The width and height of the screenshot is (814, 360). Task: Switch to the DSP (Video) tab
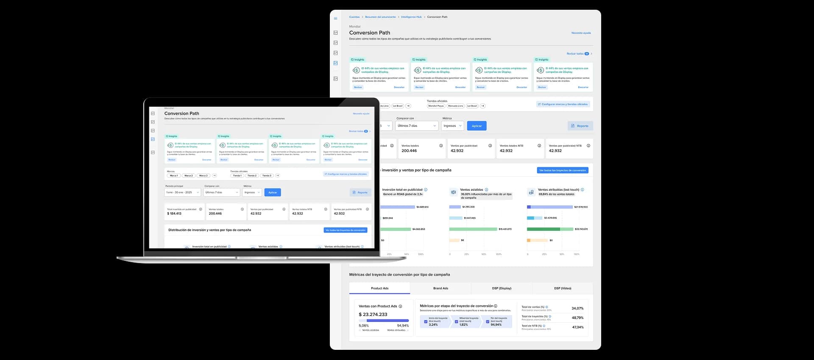(563, 288)
